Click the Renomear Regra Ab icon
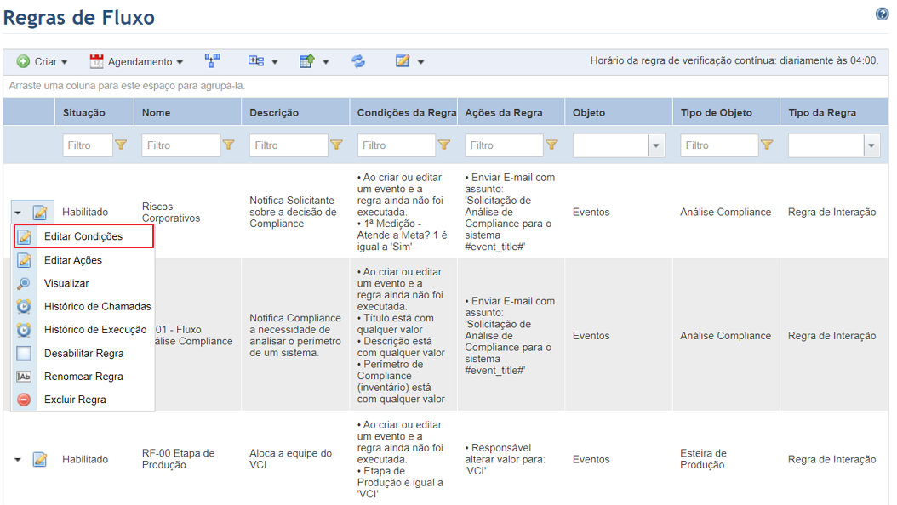This screenshot has height=505, width=897. 24,377
